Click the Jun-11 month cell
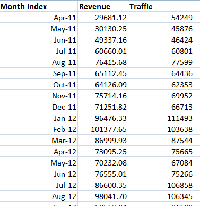 pyautogui.click(x=39, y=40)
